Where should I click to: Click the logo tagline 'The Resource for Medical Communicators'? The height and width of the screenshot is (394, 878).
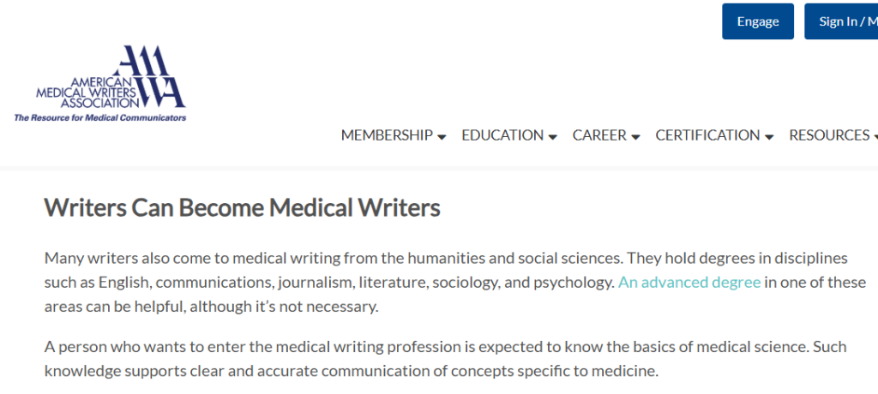pyautogui.click(x=100, y=117)
